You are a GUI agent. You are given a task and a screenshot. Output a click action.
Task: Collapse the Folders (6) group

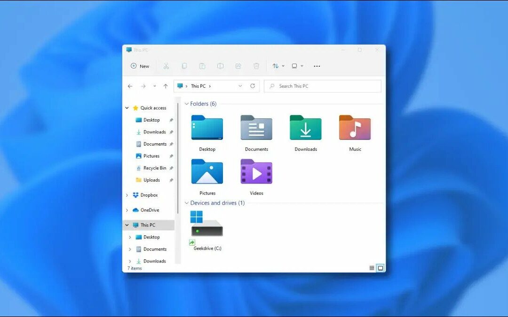(x=187, y=104)
